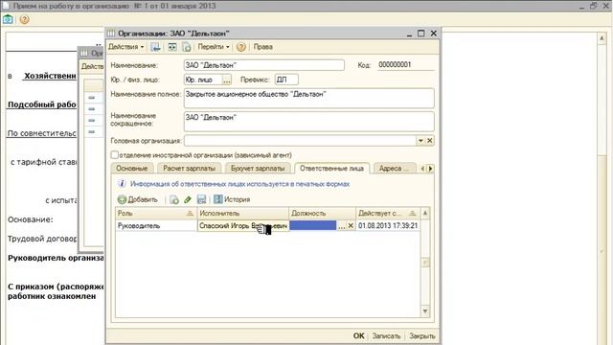Open the Перейти dropdown menu
The width and height of the screenshot is (613, 345).
pos(214,47)
